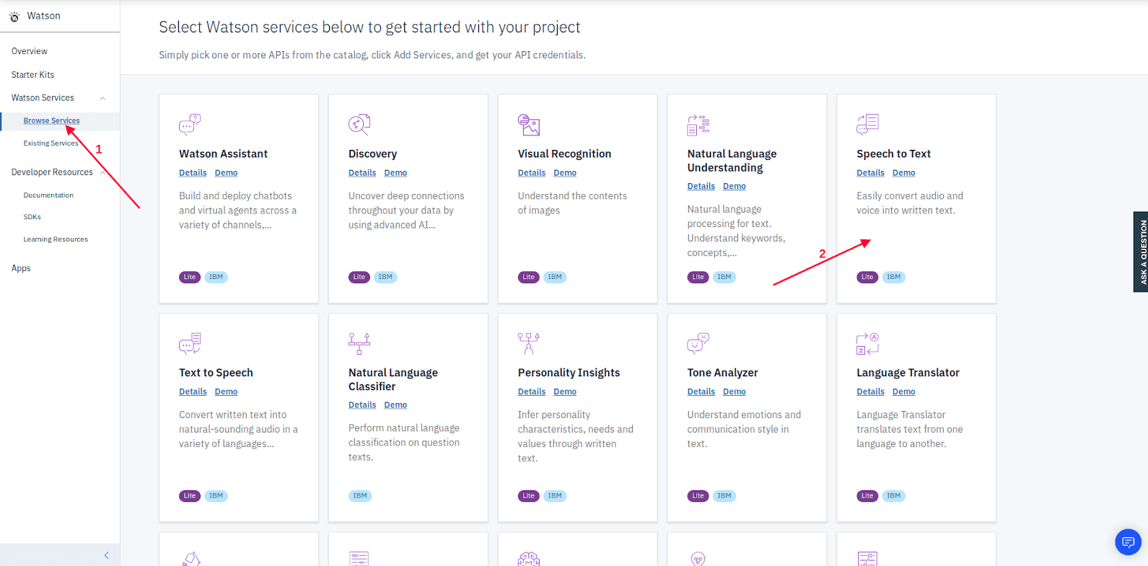1148x566 pixels.
Task: Open Details link for Discovery
Action: pyautogui.click(x=362, y=173)
